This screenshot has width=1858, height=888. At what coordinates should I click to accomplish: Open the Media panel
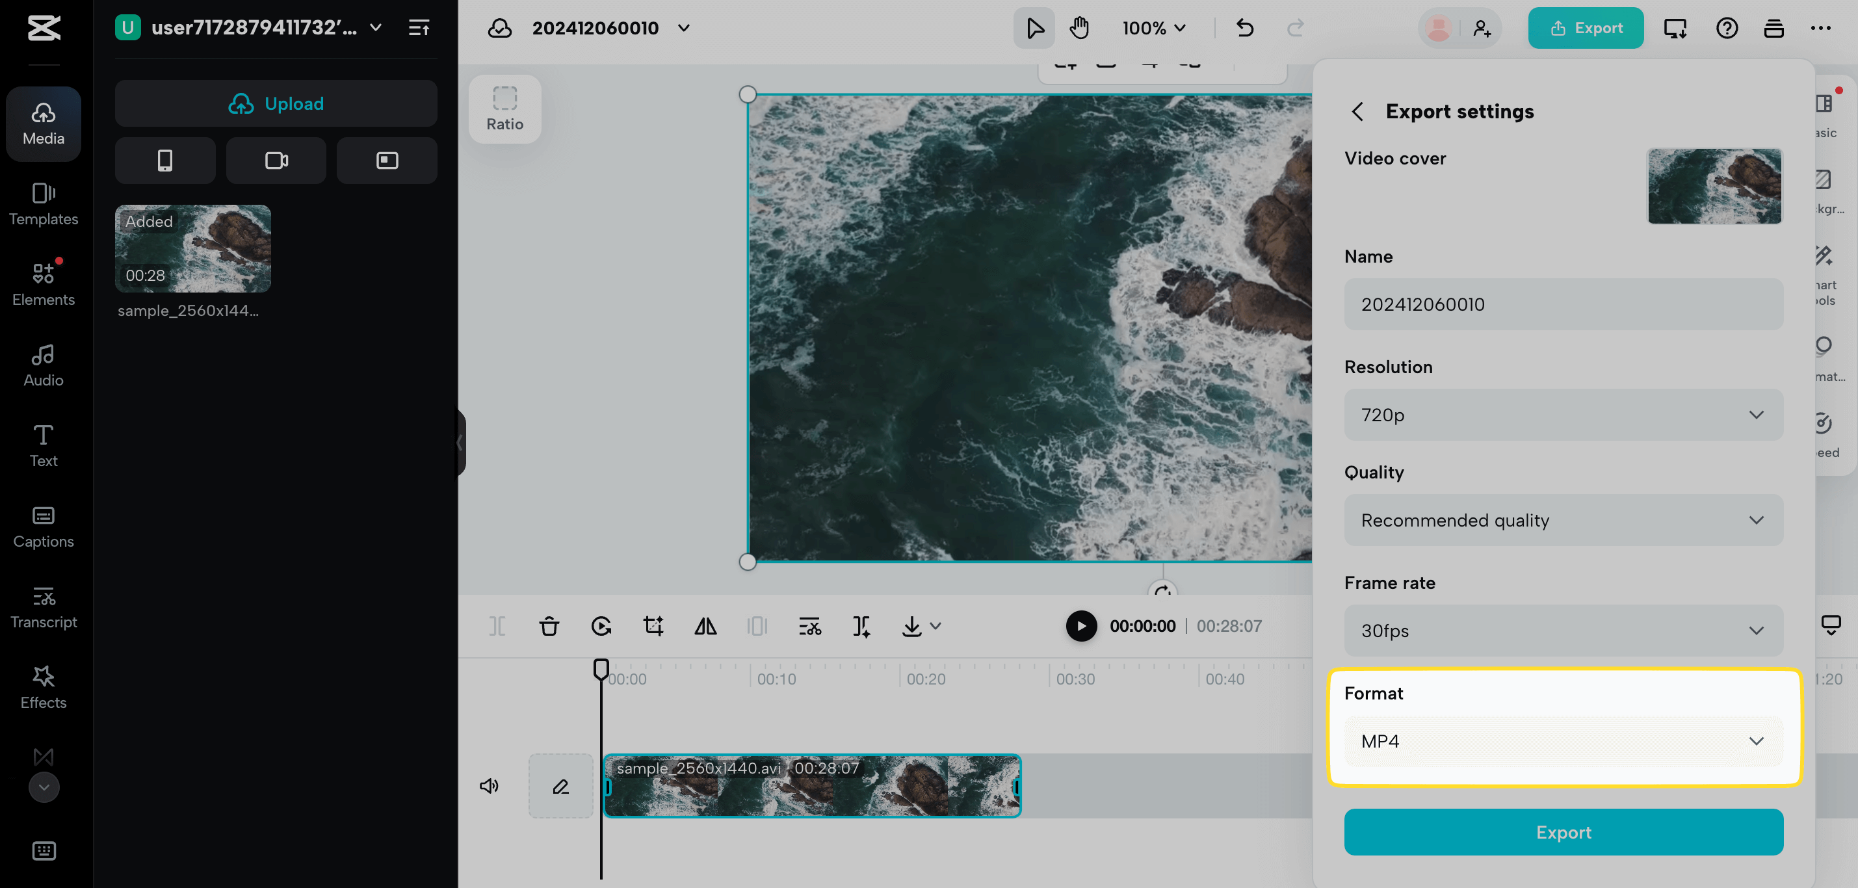[x=44, y=124]
